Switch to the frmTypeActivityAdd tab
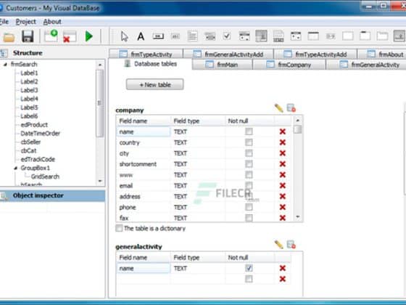406x305 pixels. pyautogui.click(x=315, y=54)
